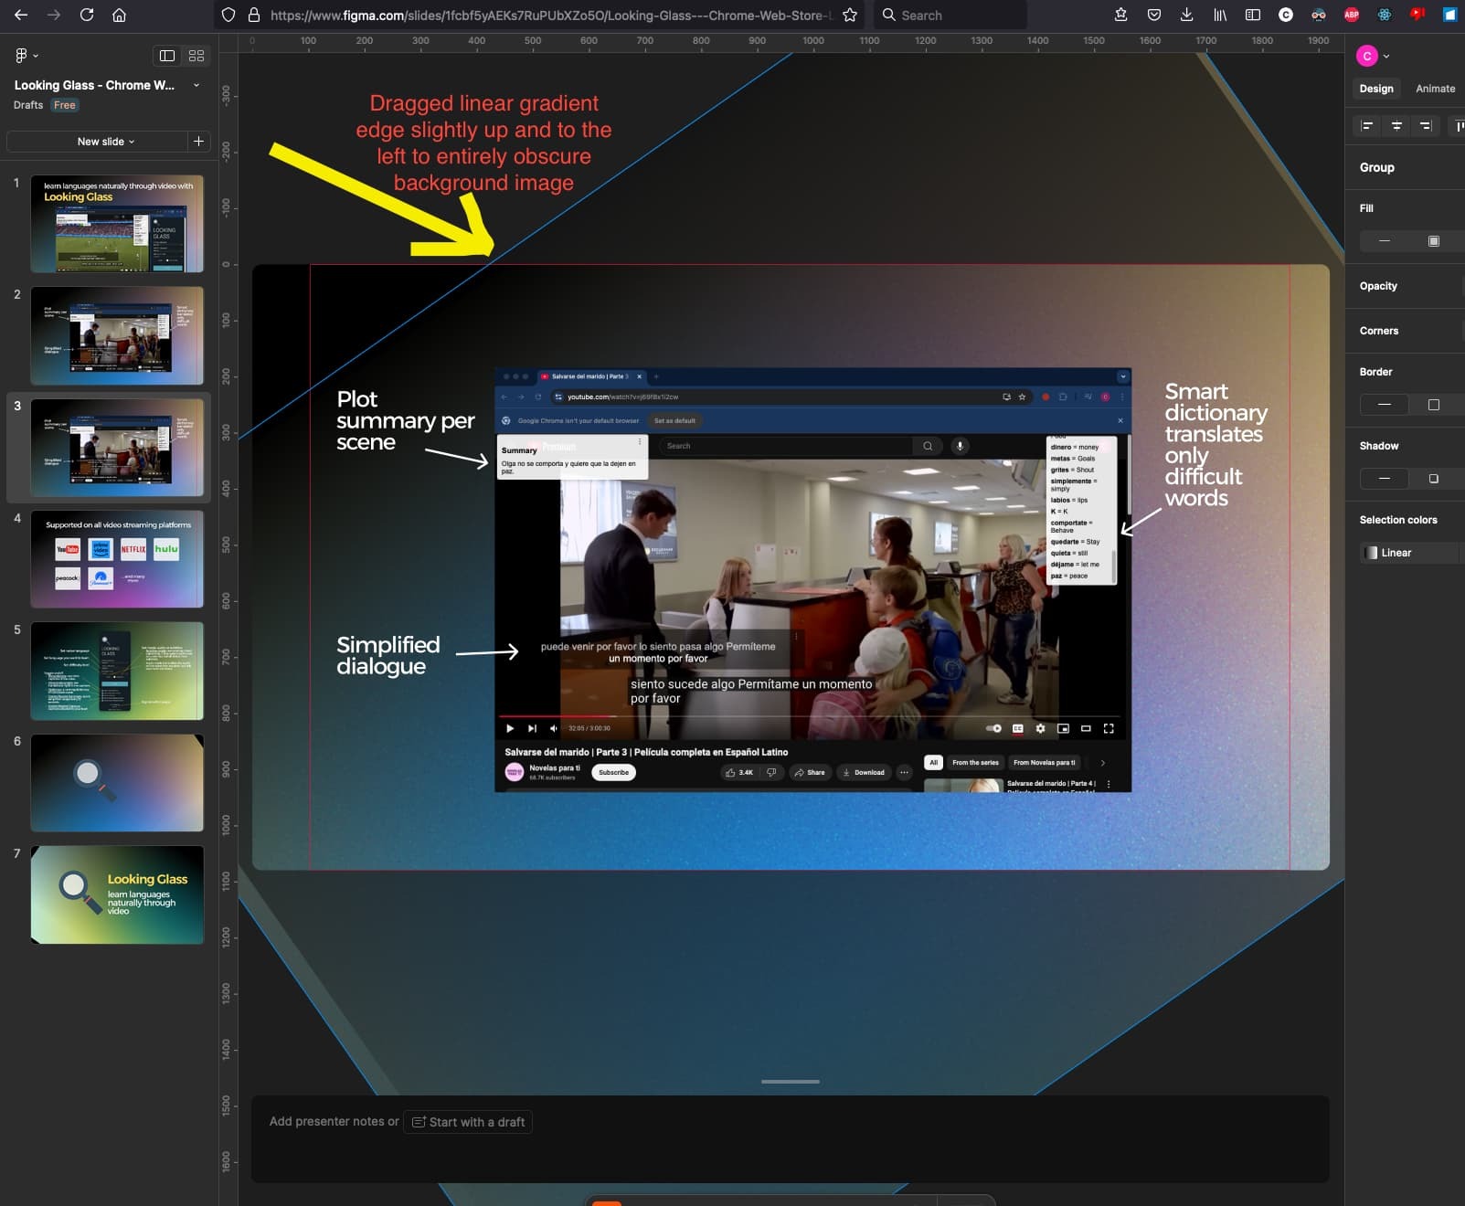The width and height of the screenshot is (1465, 1206).
Task: Go back in browser history
Action: pyautogui.click(x=21, y=15)
